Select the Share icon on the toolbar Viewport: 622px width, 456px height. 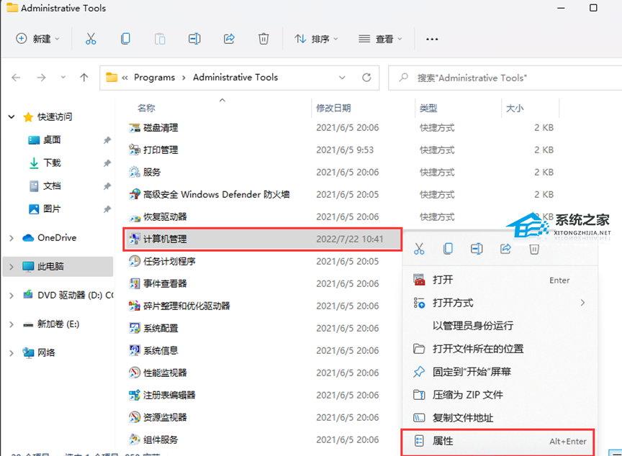[x=229, y=38]
